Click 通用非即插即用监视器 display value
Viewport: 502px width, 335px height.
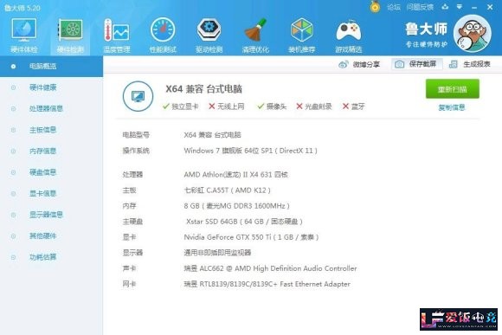[x=217, y=253]
